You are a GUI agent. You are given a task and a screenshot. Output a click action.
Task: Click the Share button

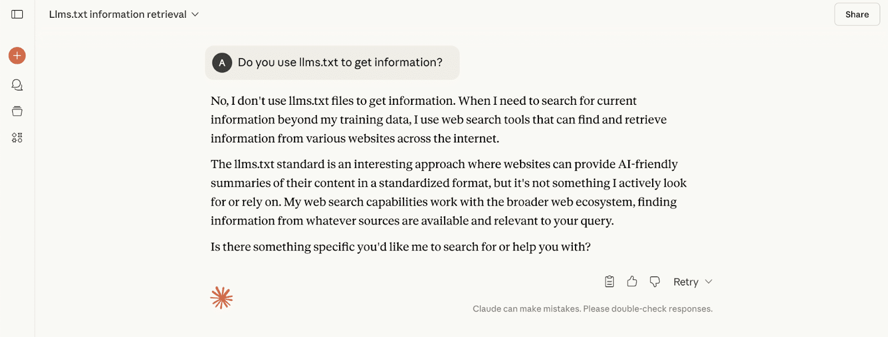(857, 14)
